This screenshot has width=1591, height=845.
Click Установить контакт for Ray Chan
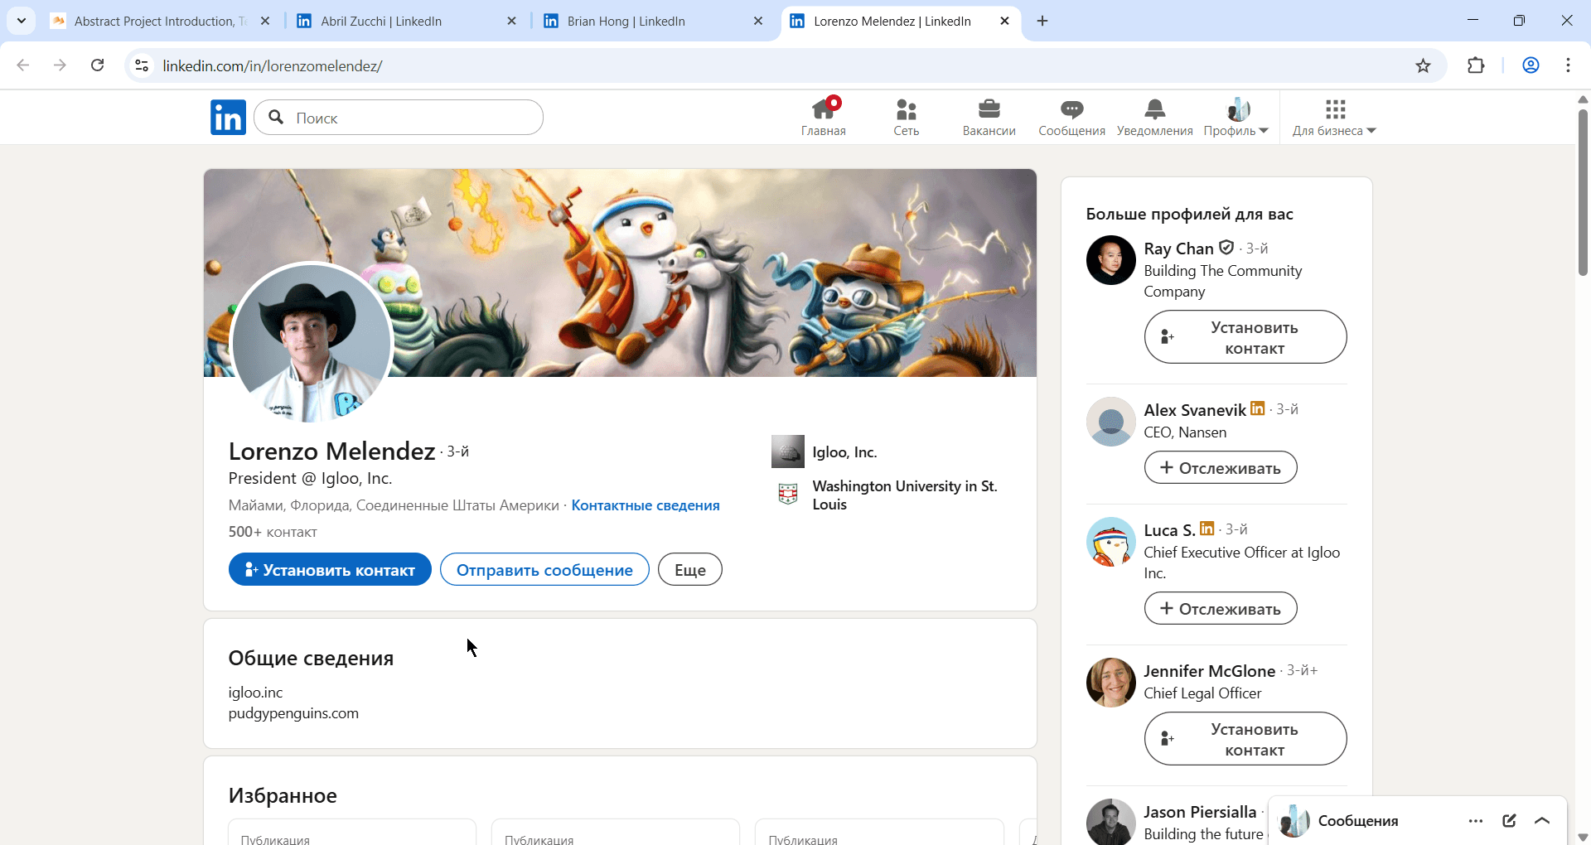pyautogui.click(x=1245, y=337)
